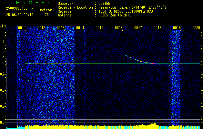The image size is (203, 129).
Task: Click the meteor count 78
Action: (x=47, y=15)
